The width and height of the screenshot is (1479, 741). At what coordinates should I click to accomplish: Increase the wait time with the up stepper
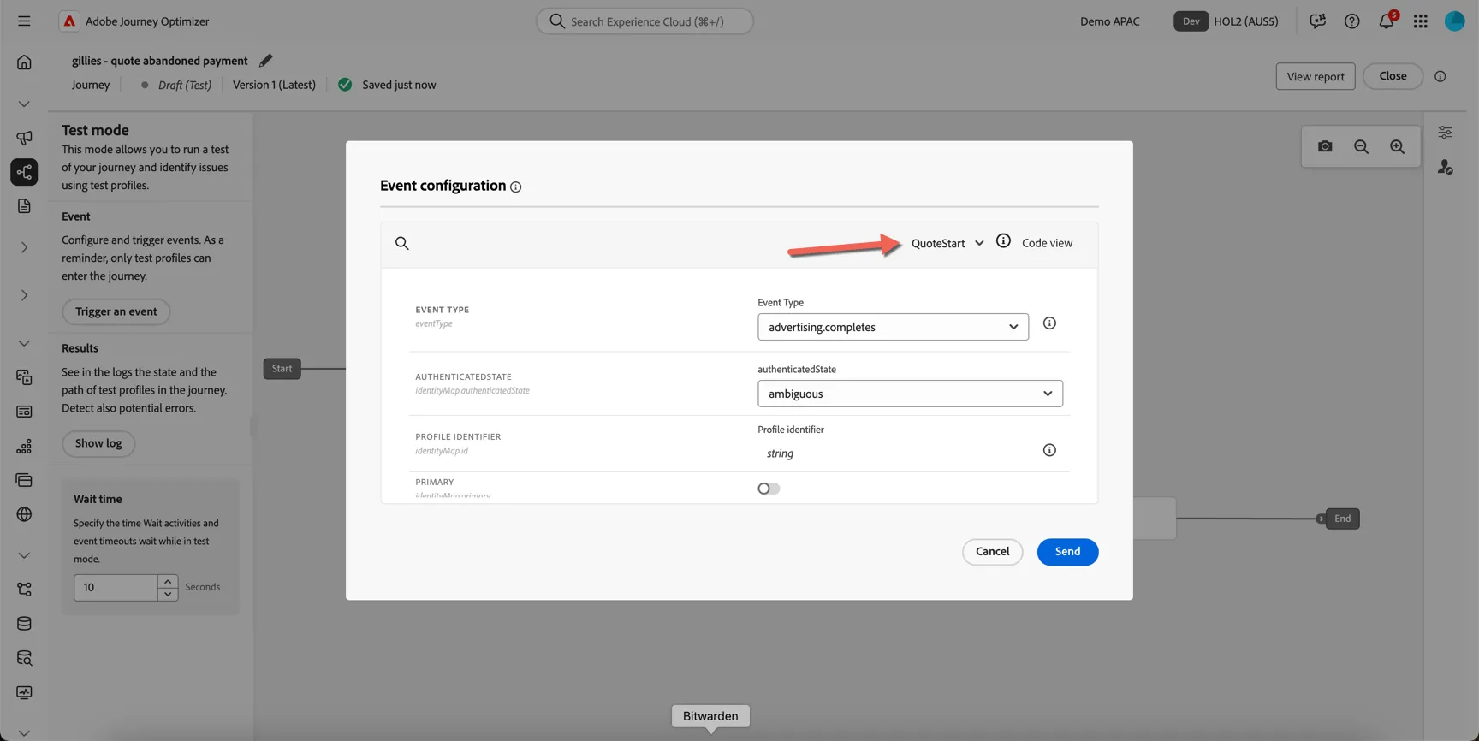[168, 581]
